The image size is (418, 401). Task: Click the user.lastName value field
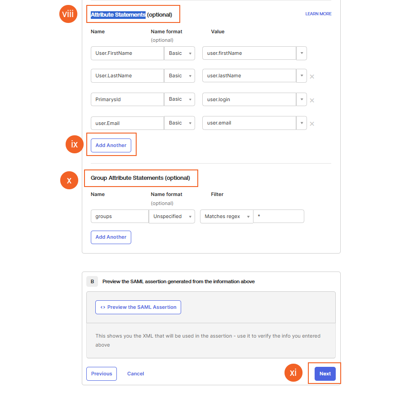pyautogui.click(x=249, y=76)
